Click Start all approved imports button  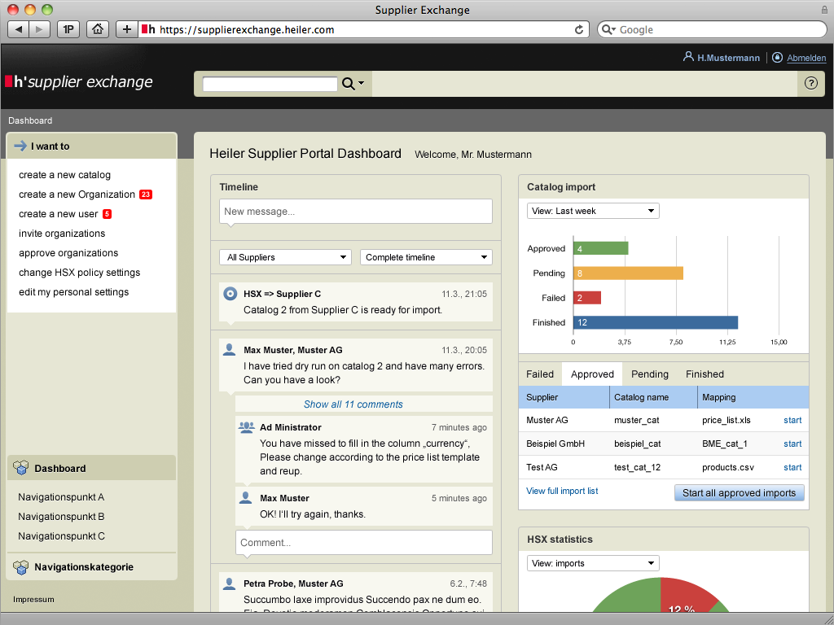(x=740, y=492)
